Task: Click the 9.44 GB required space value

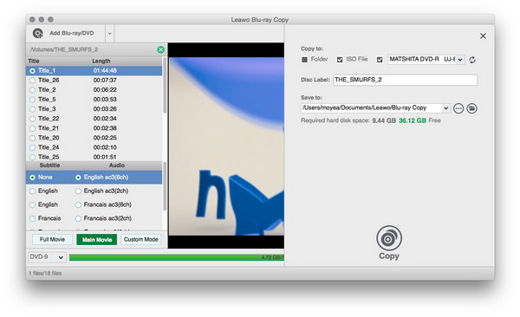Action: [384, 120]
